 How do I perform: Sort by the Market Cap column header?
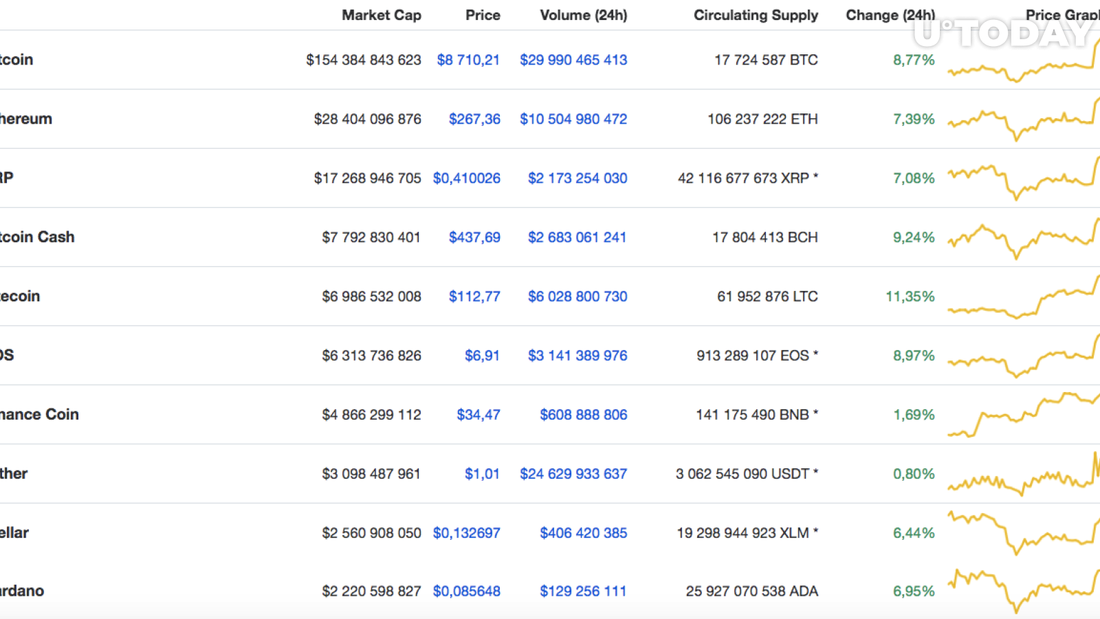pyautogui.click(x=382, y=15)
